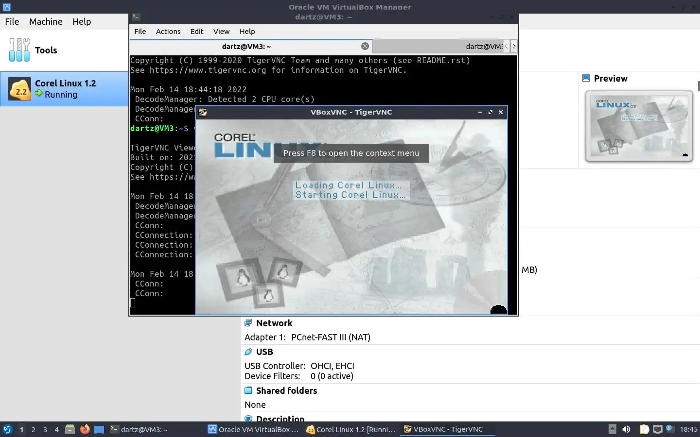Open the volume control tray icon
The height and width of the screenshot is (437, 700).
(x=627, y=429)
